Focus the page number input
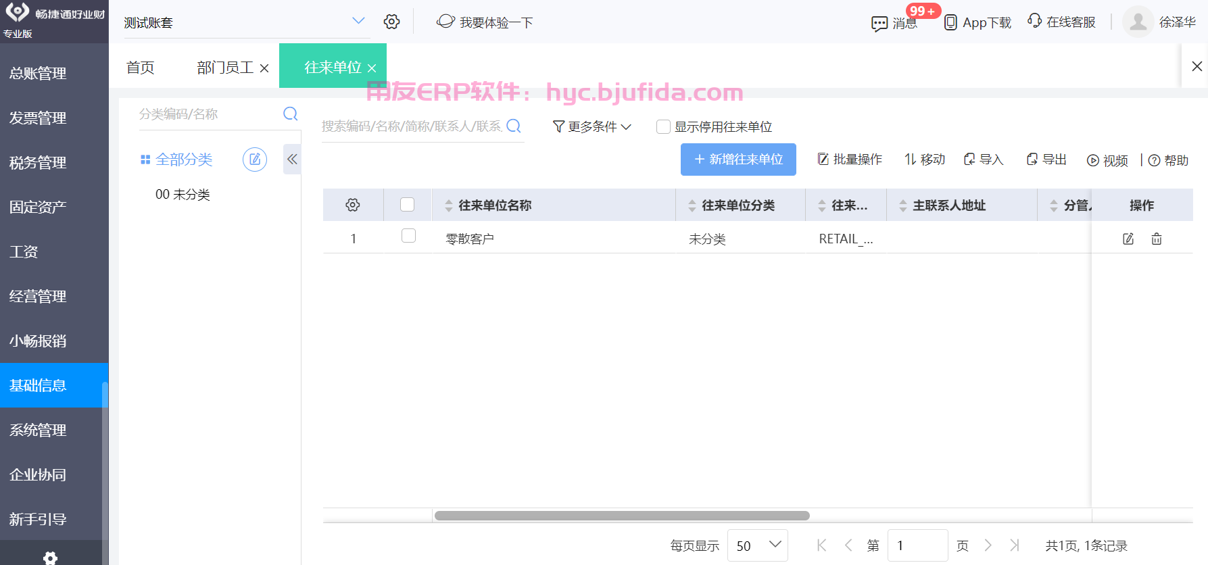The height and width of the screenshot is (565, 1208). [x=918, y=545]
